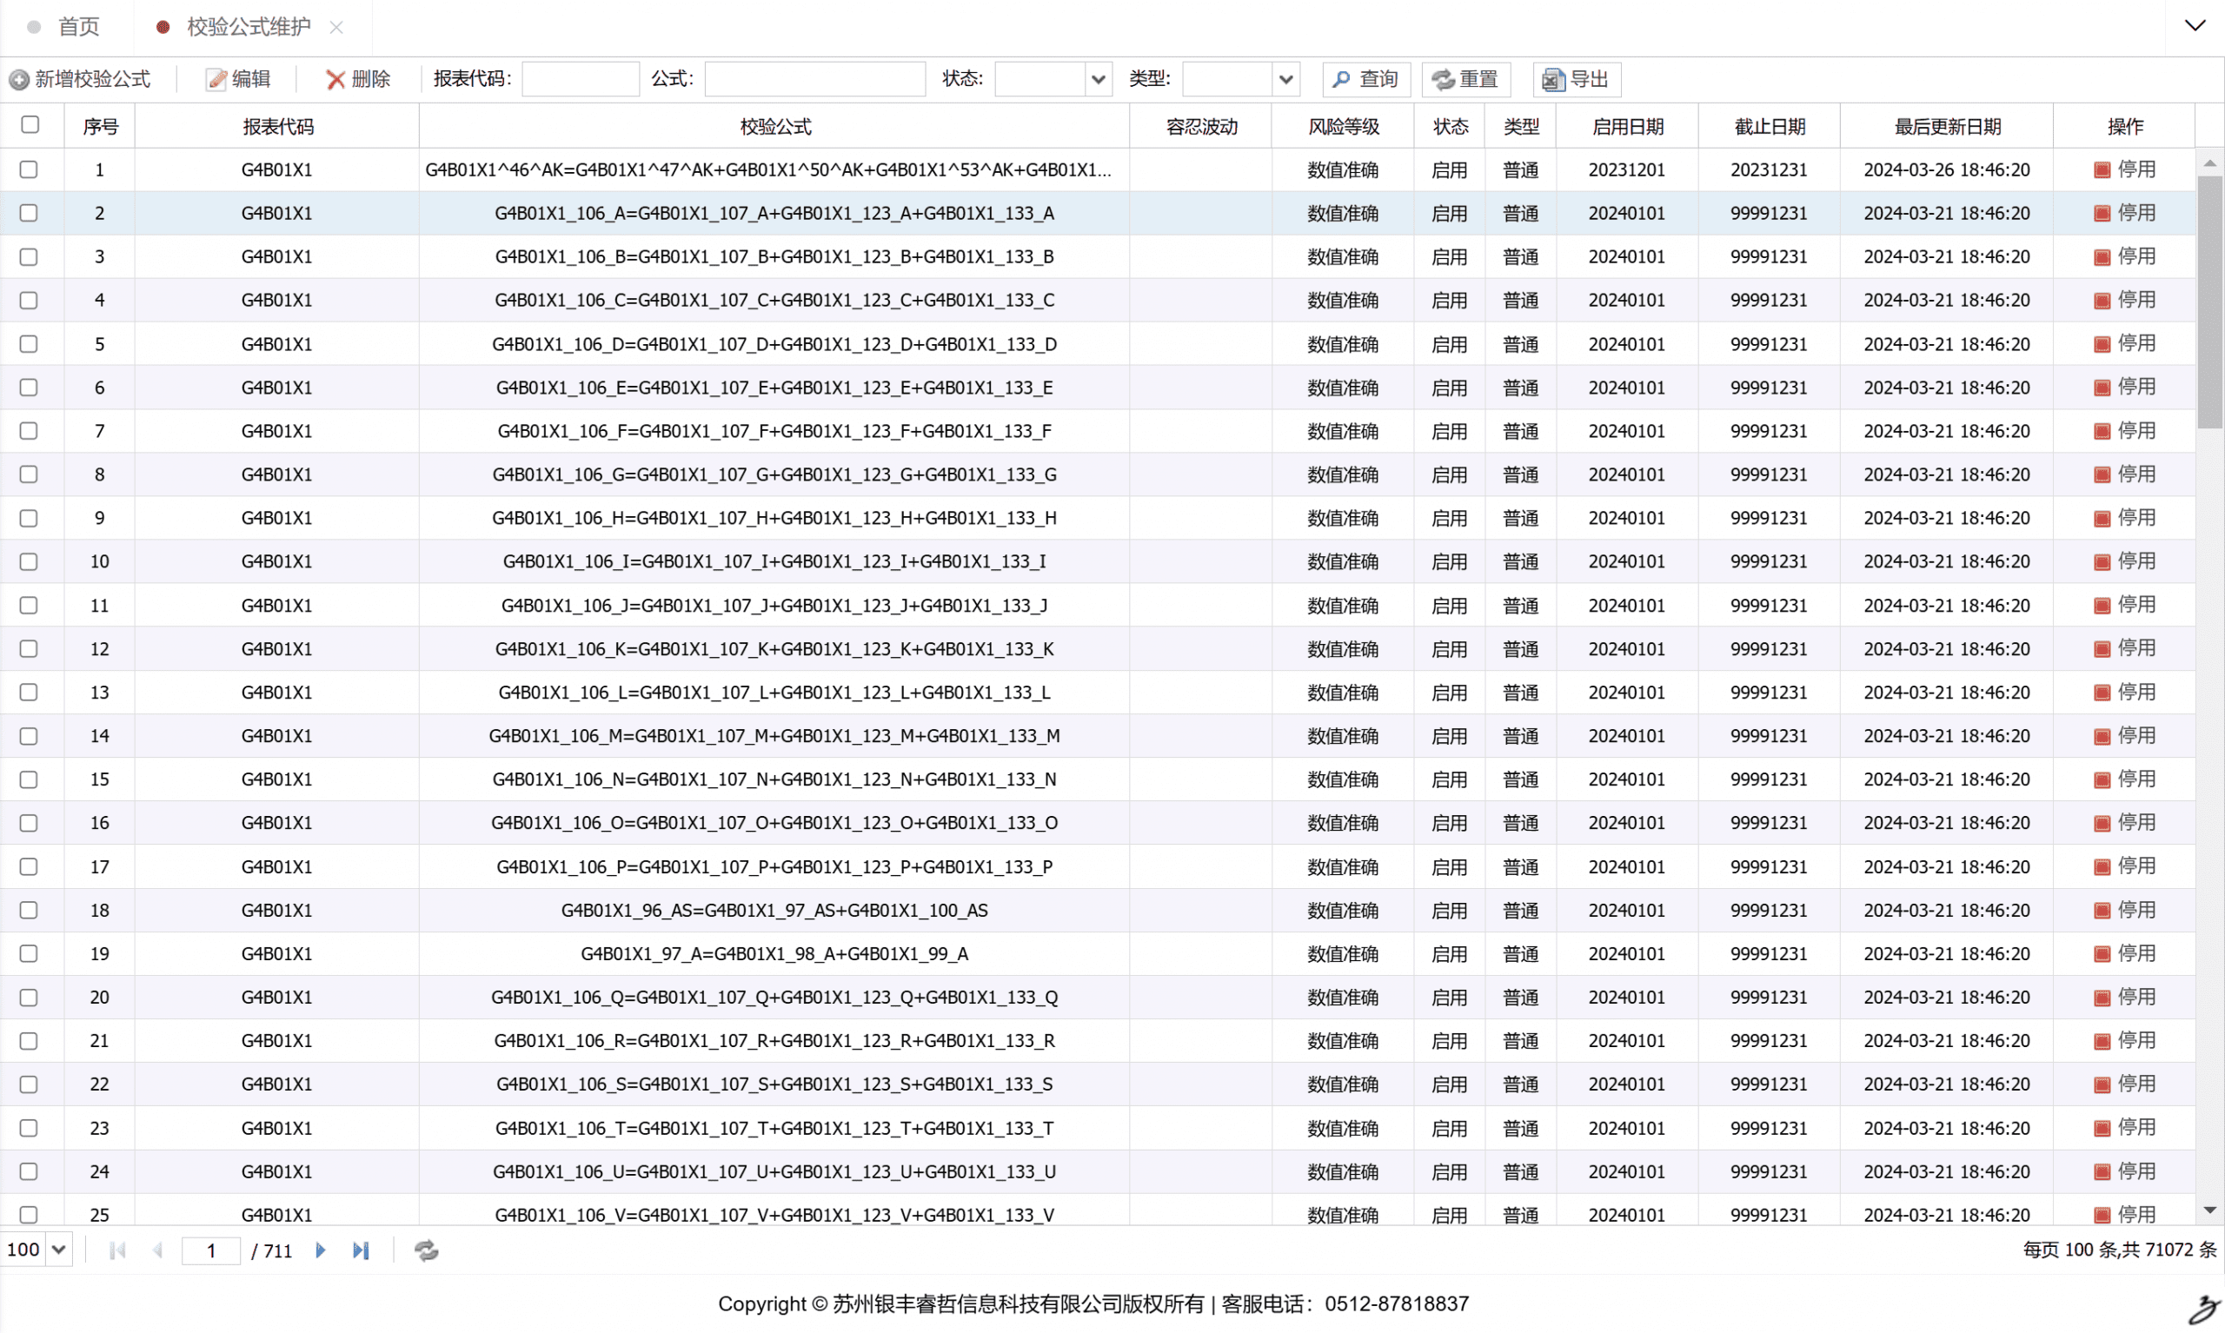
Task: Click the page number input box
Action: pyautogui.click(x=211, y=1250)
